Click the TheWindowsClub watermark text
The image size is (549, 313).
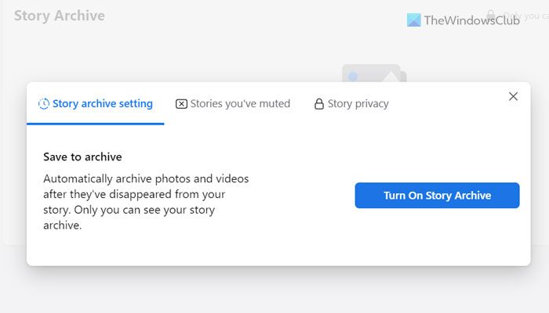pos(471,20)
